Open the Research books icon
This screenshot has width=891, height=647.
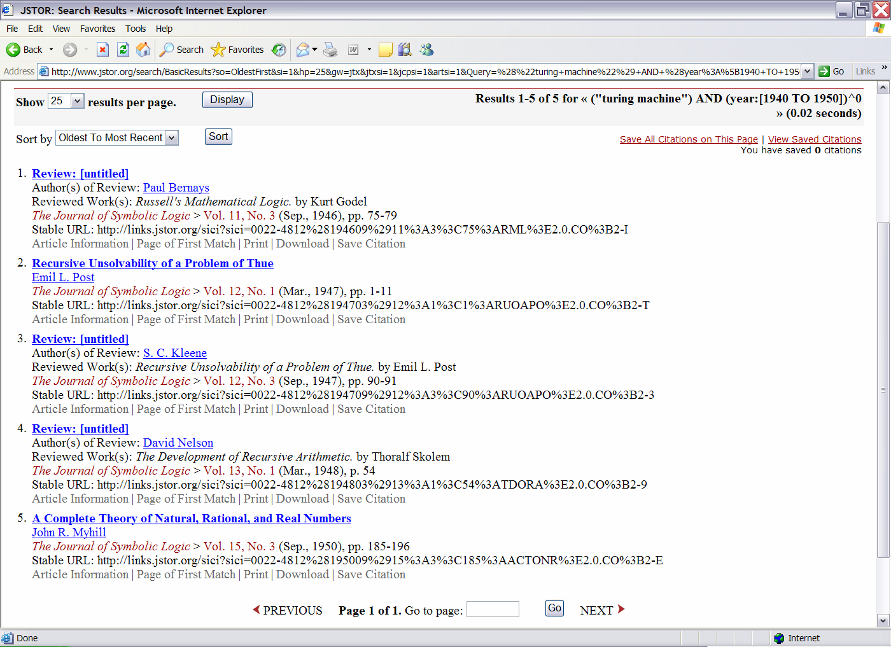click(405, 50)
